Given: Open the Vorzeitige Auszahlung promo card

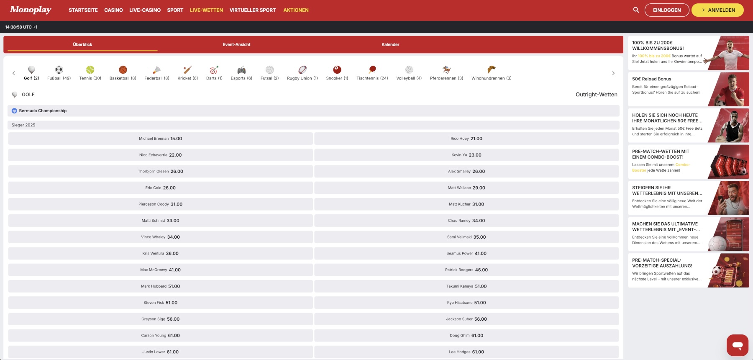Looking at the screenshot, I should coord(689,270).
